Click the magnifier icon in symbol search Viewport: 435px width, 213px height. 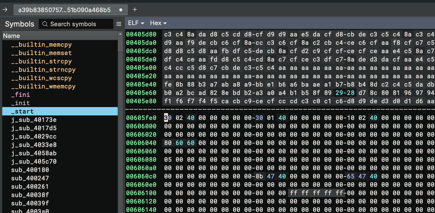[45, 24]
